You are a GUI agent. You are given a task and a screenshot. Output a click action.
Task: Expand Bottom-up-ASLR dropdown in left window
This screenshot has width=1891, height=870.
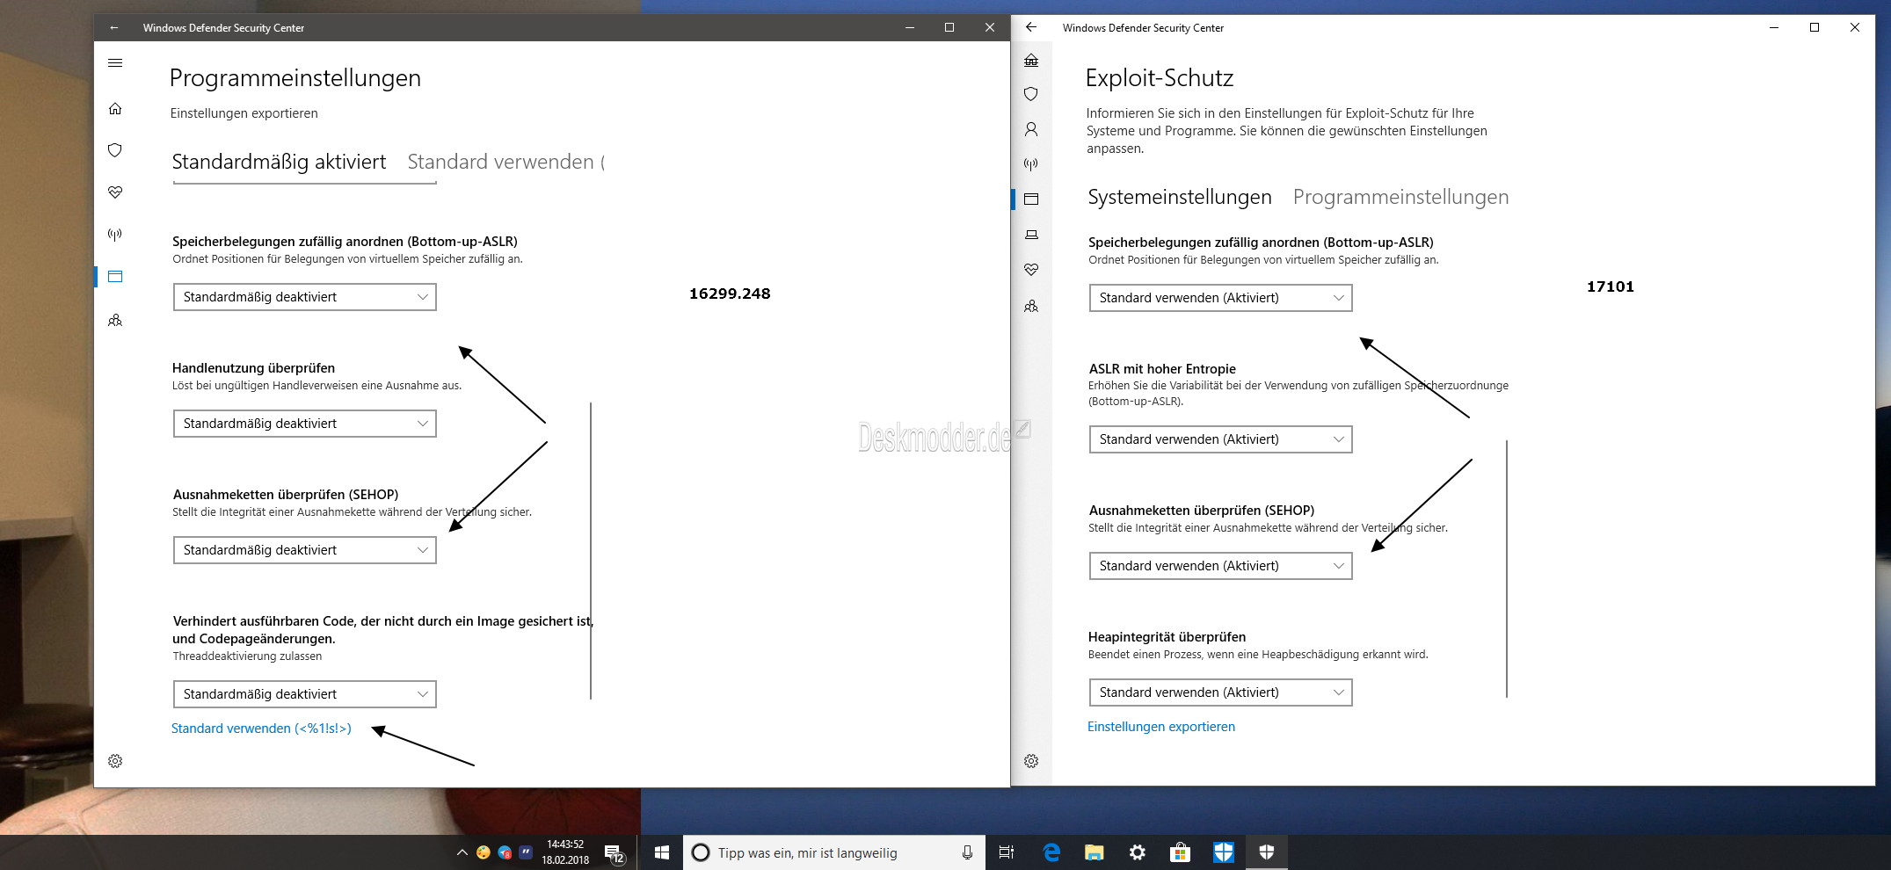pyautogui.click(x=305, y=297)
